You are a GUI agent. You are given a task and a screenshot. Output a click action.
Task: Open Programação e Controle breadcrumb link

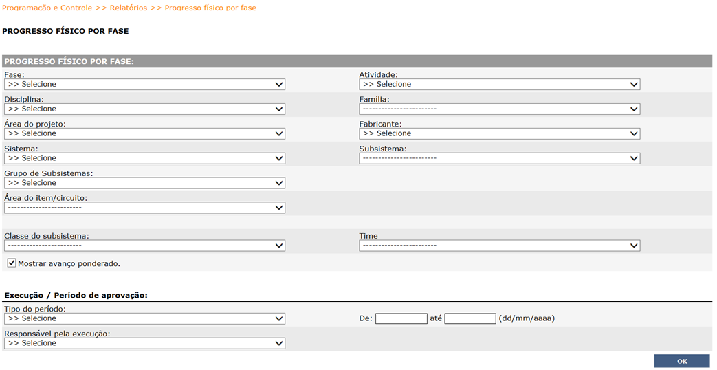pos(47,8)
